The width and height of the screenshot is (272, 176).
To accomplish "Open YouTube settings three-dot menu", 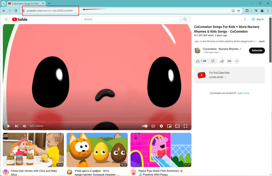I will click(245, 19).
